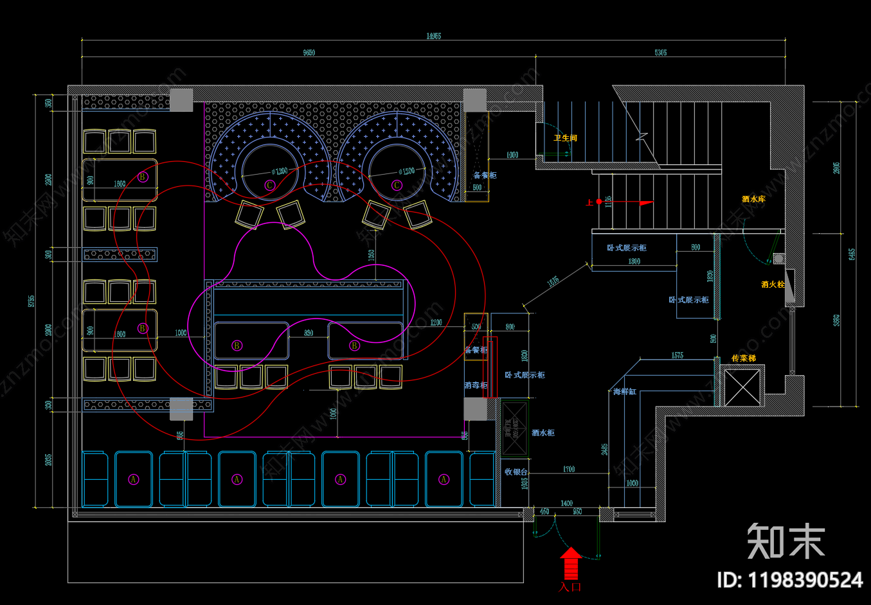Click the 950 door leaf dimension
871x605 pixels.
point(577,512)
